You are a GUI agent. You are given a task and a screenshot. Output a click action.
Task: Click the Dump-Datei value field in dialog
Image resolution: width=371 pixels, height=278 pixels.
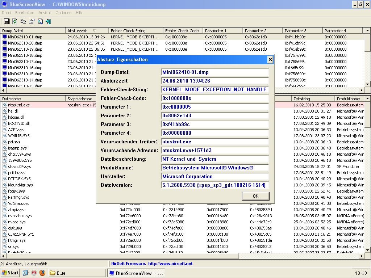point(215,72)
